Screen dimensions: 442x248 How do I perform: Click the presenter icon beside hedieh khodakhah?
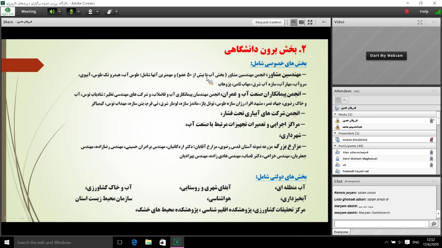pyautogui.click(x=337, y=140)
